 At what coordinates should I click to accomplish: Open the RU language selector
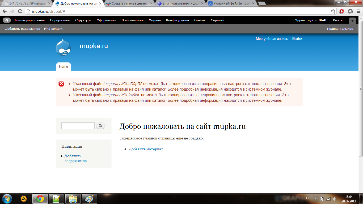[x=308, y=198]
